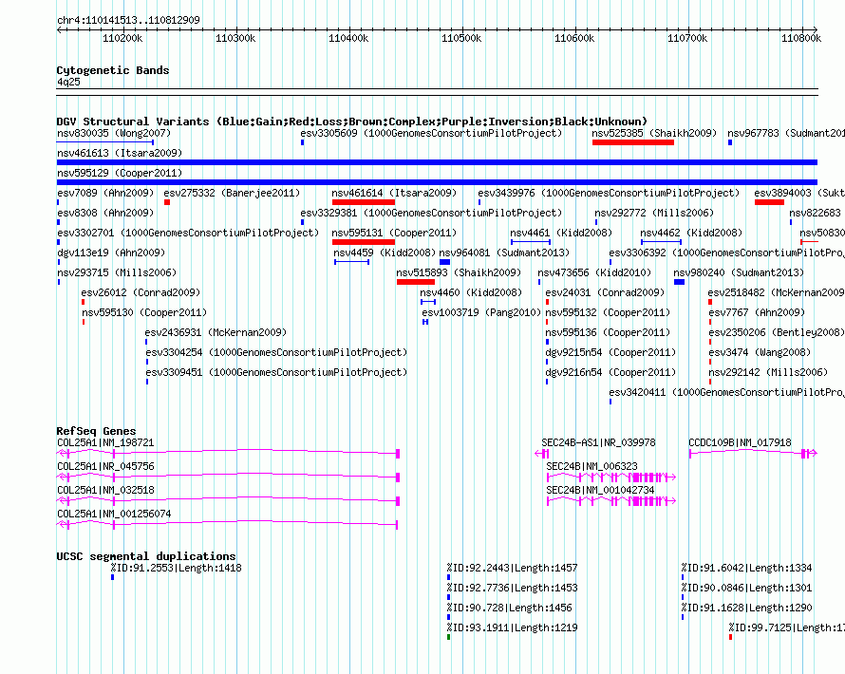Viewport: 845px width, 674px height.
Task: Open esv3474 (Wang2008) label
Action: [760, 352]
